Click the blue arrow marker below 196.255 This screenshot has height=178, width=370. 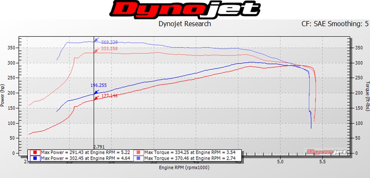coord(96,92)
